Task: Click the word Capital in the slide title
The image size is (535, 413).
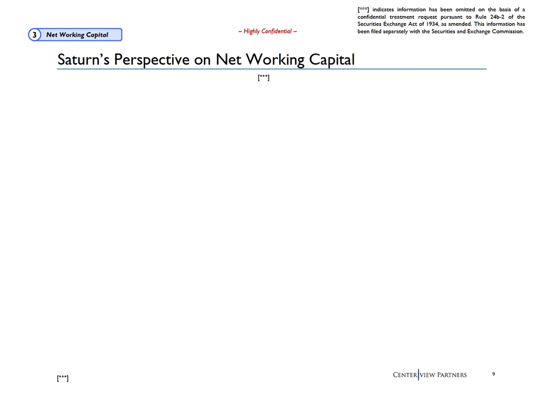Action: (x=331, y=60)
